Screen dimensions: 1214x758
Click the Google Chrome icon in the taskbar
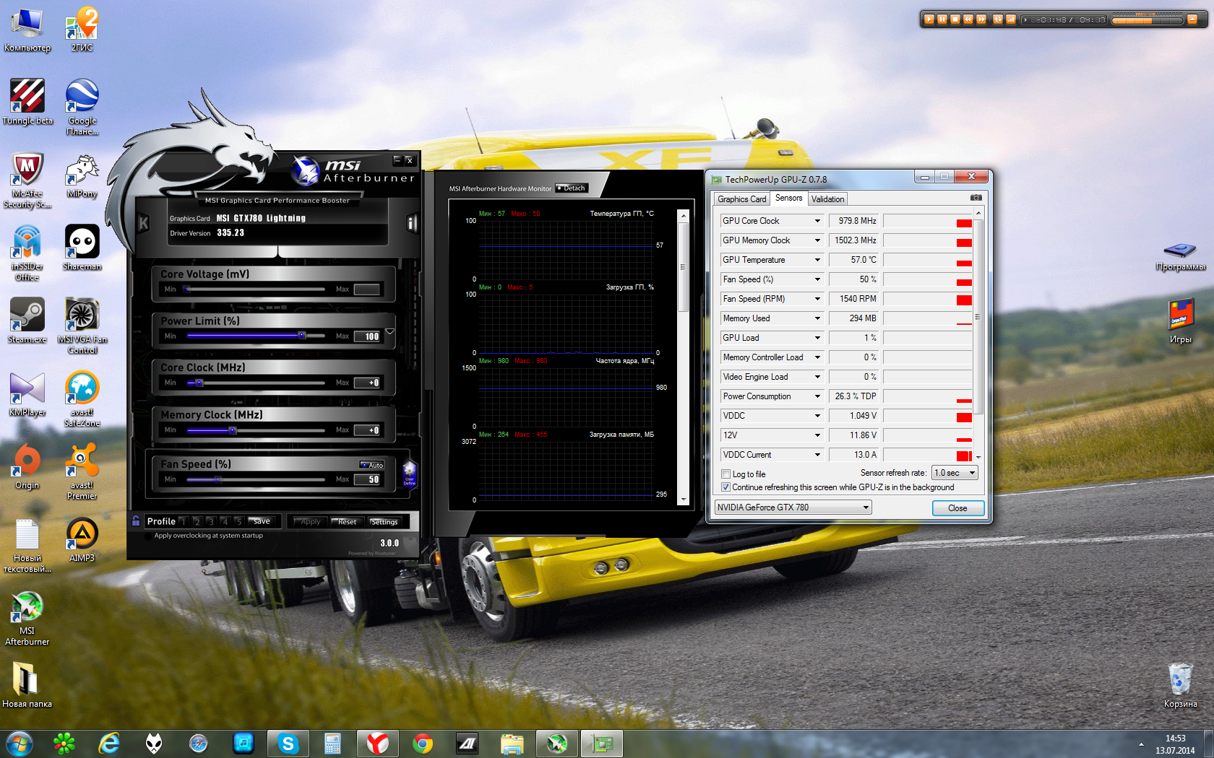tap(423, 743)
